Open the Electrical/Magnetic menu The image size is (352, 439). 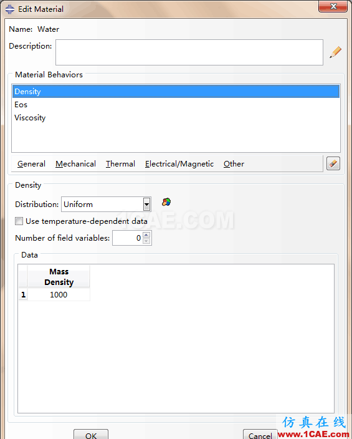point(179,164)
